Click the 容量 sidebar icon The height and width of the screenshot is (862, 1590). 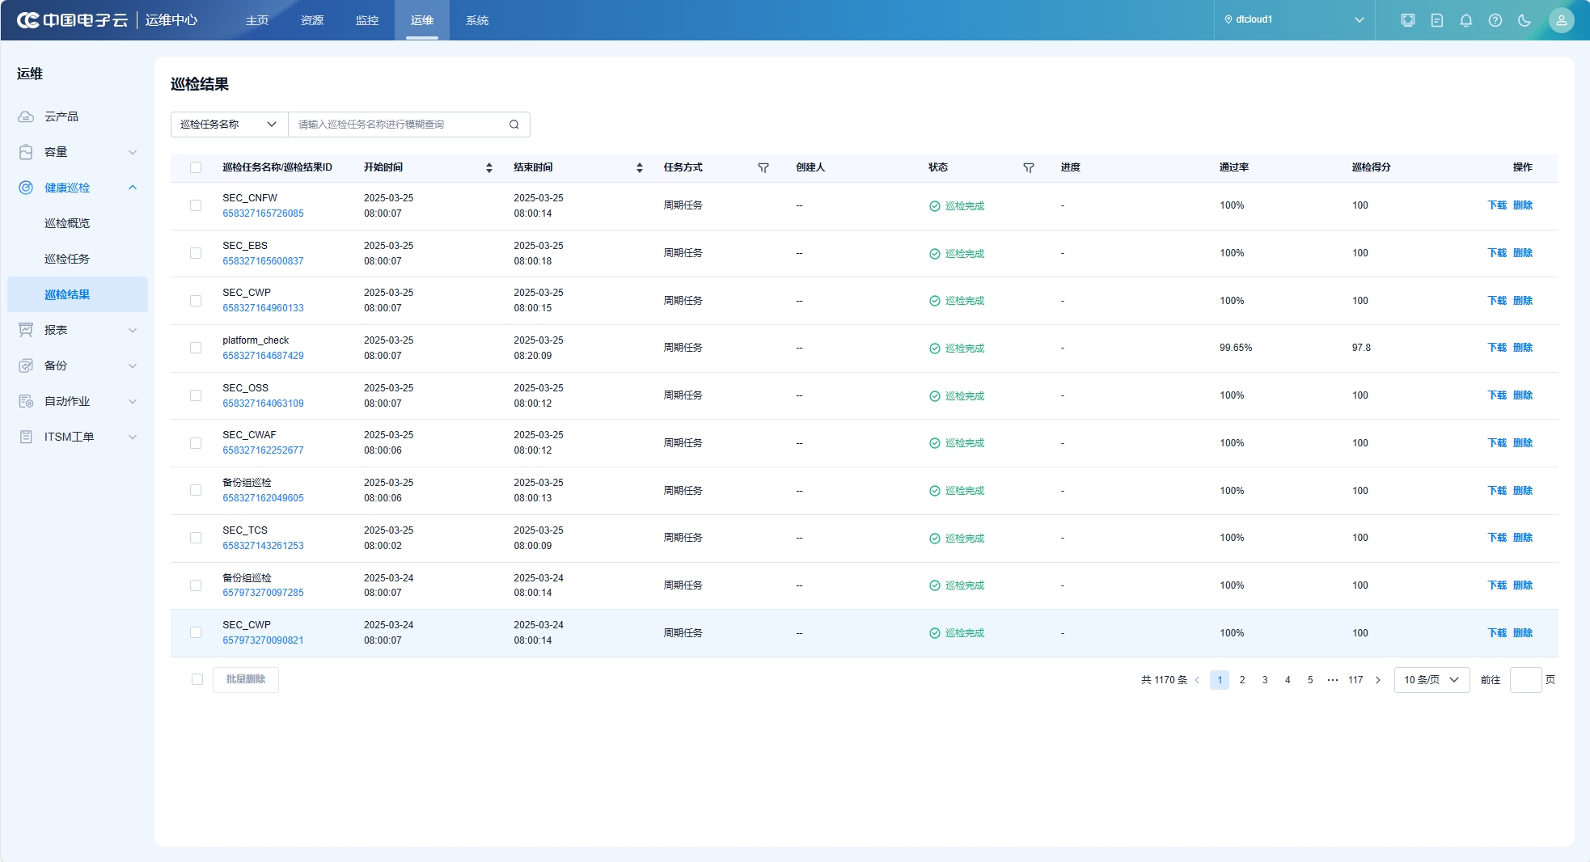(x=26, y=152)
